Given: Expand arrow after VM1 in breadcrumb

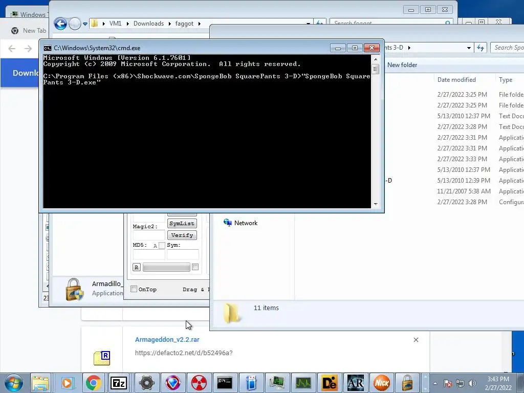Looking at the screenshot, I should click(x=127, y=24).
